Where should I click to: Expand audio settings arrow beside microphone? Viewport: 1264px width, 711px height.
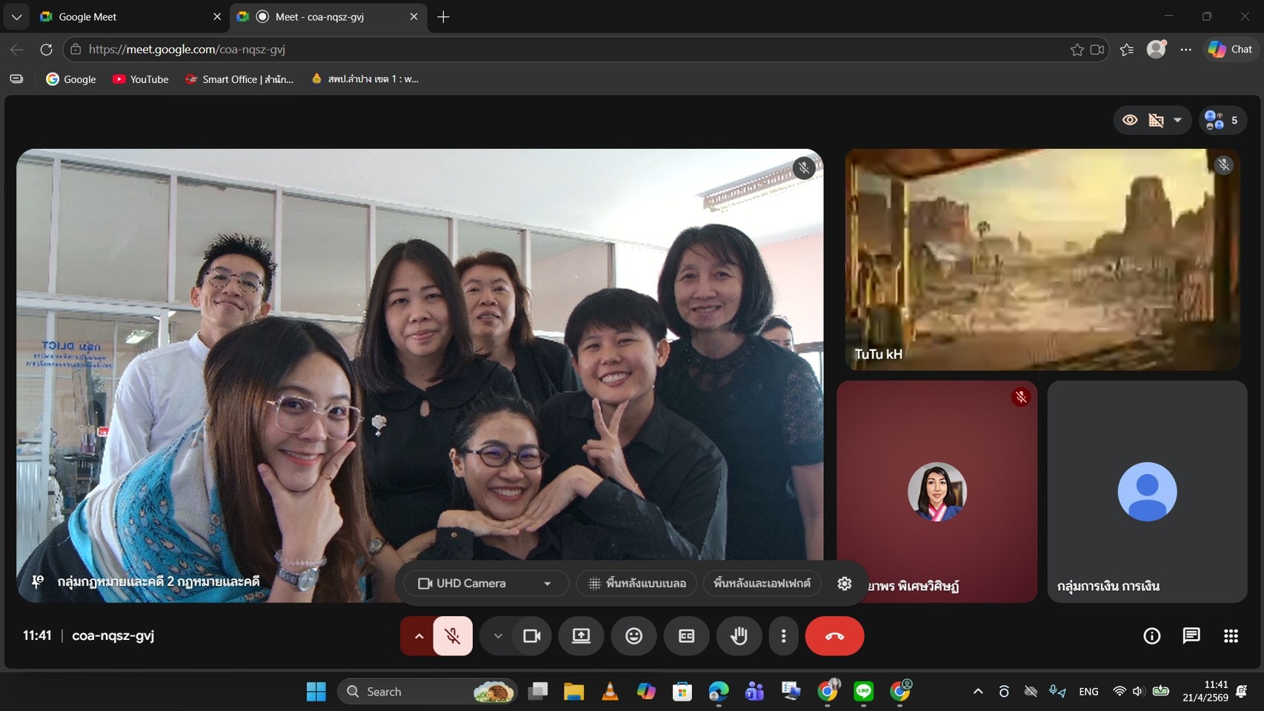419,636
